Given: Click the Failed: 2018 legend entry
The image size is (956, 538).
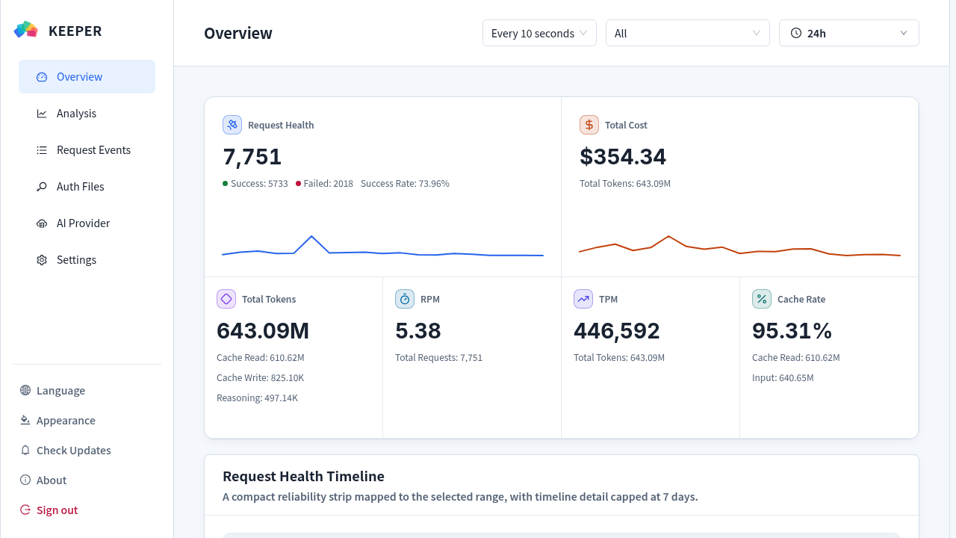Looking at the screenshot, I should point(324,184).
